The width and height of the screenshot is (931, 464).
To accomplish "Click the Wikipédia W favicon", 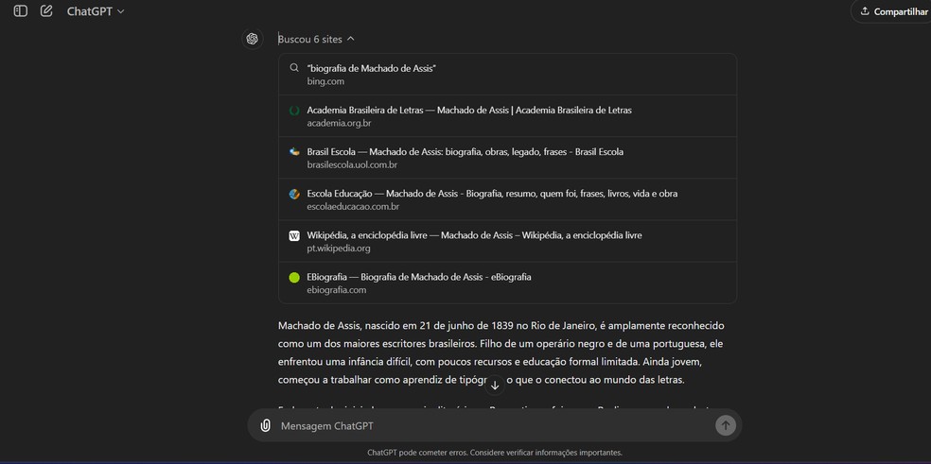I will click(294, 235).
